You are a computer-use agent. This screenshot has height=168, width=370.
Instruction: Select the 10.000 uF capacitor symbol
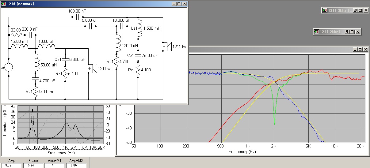pyautogui.click(x=121, y=26)
